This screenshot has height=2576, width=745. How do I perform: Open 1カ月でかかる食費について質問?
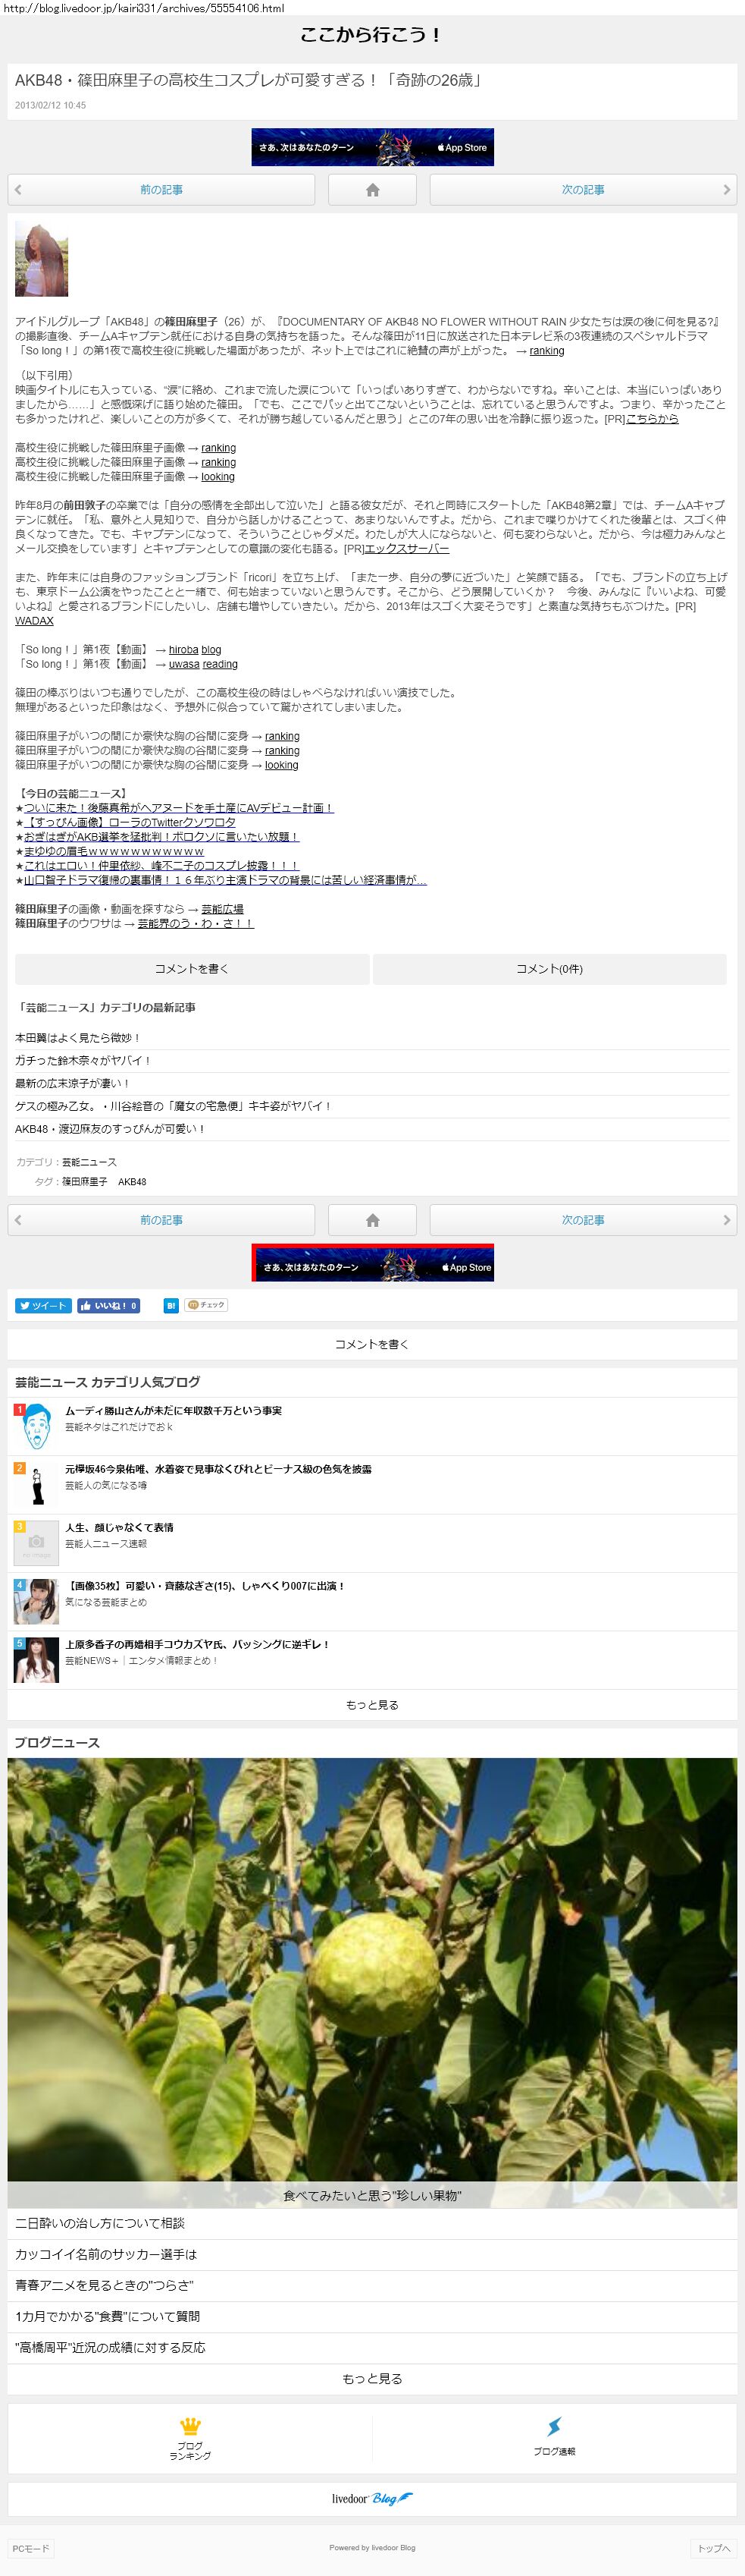[x=373, y=2316]
